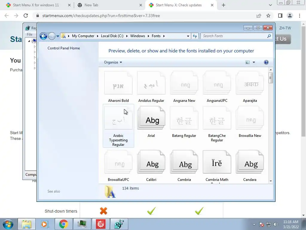Open a new Chrome tab with plus
This screenshot has height=230, width=306.
[x=224, y=5]
